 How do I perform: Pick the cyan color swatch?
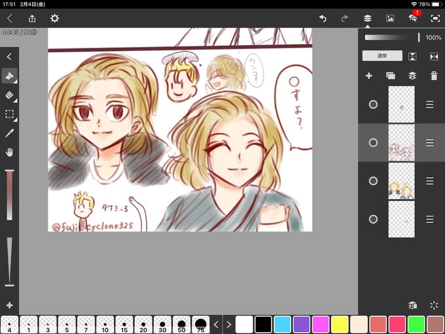coord(283,325)
